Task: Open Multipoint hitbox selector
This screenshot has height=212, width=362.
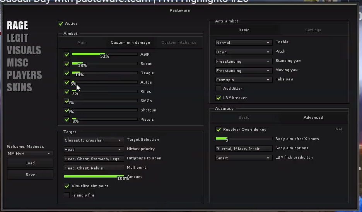Action: click(94, 168)
